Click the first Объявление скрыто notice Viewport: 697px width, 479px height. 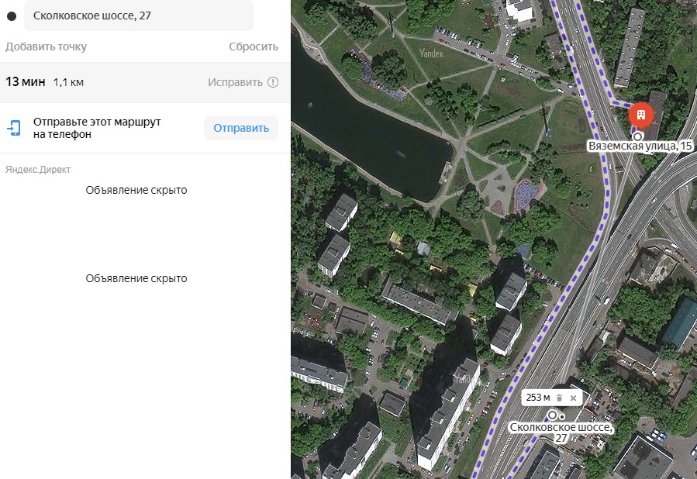click(x=136, y=190)
